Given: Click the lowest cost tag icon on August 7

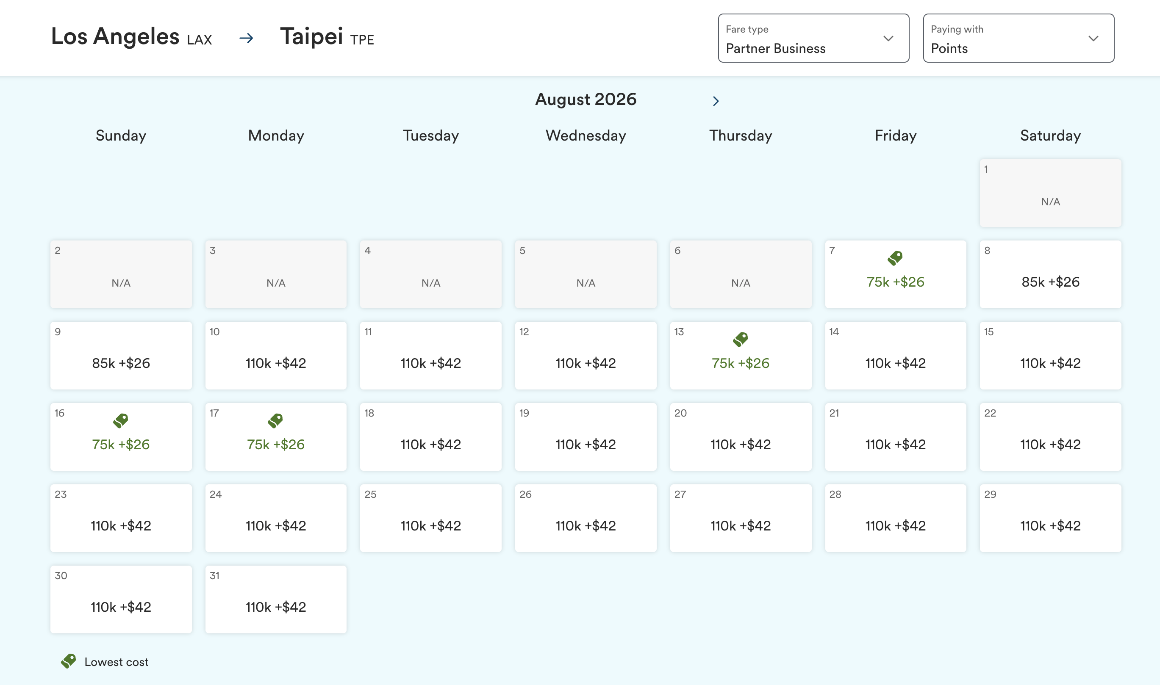Looking at the screenshot, I should click(x=895, y=258).
